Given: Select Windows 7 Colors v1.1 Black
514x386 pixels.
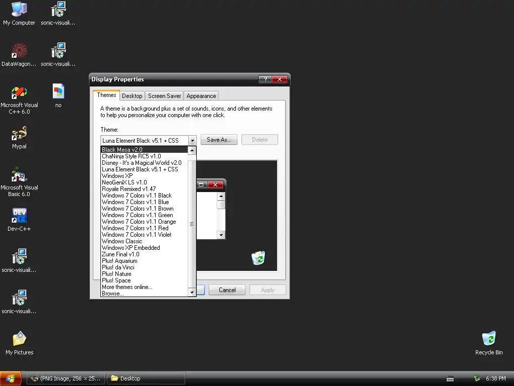Looking at the screenshot, I should [144, 196].
